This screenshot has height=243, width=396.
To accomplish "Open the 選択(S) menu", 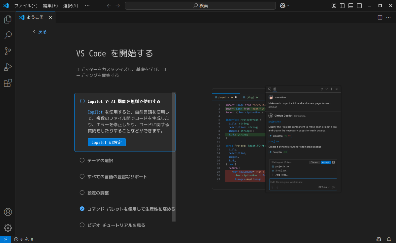I will 71,6.
